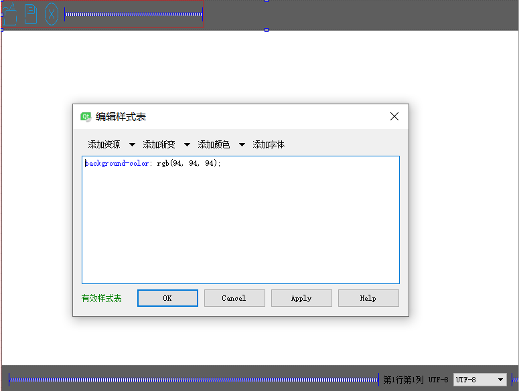Click the 有效样式表 validity label

point(102,298)
